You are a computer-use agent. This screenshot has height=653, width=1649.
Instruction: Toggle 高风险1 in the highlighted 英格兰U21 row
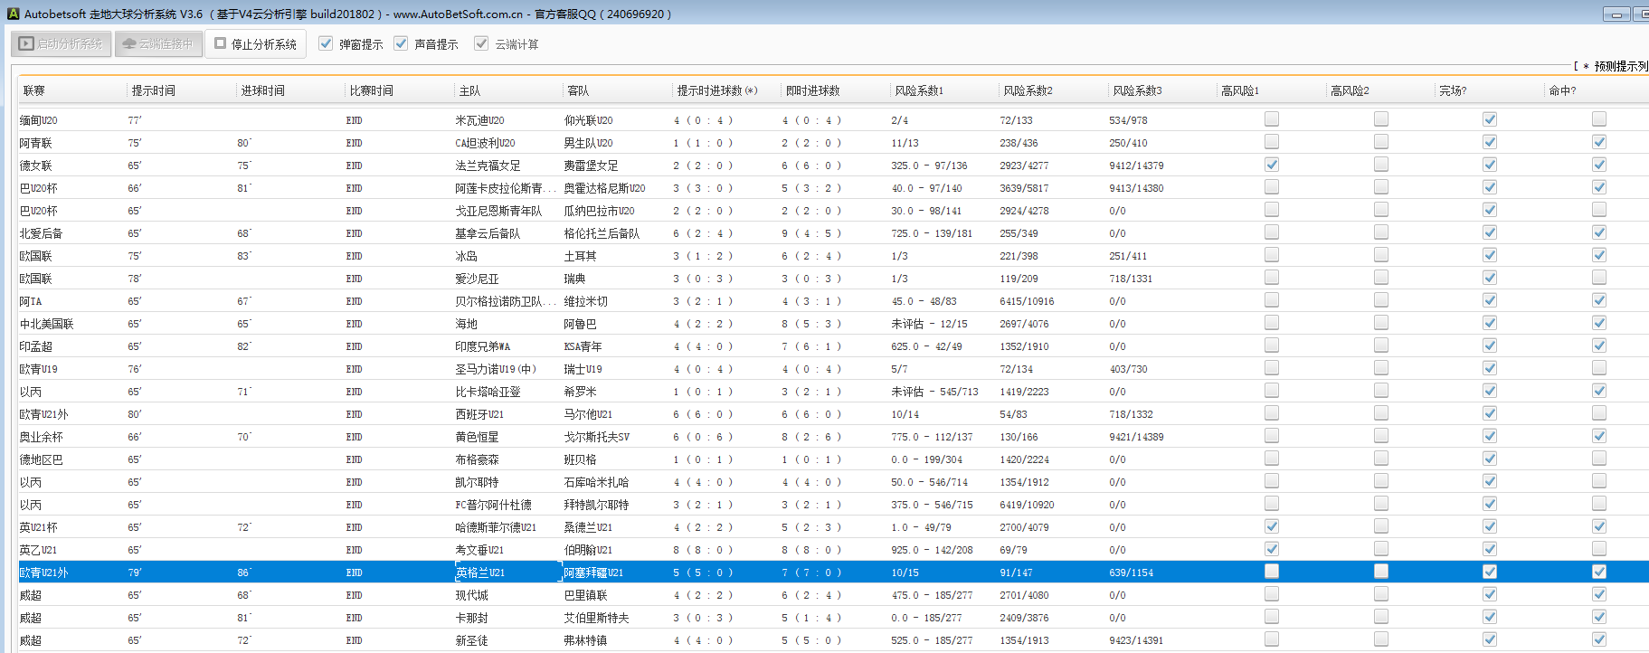pyautogui.click(x=1272, y=572)
